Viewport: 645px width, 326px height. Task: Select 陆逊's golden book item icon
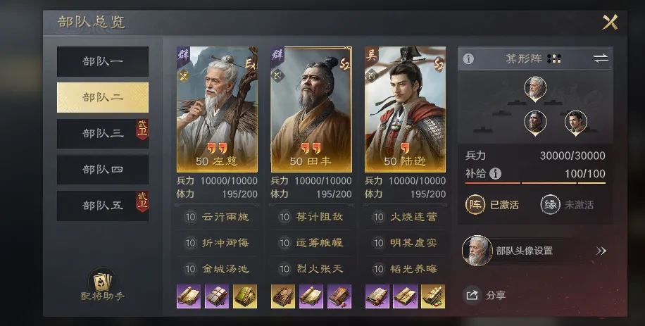433,296
